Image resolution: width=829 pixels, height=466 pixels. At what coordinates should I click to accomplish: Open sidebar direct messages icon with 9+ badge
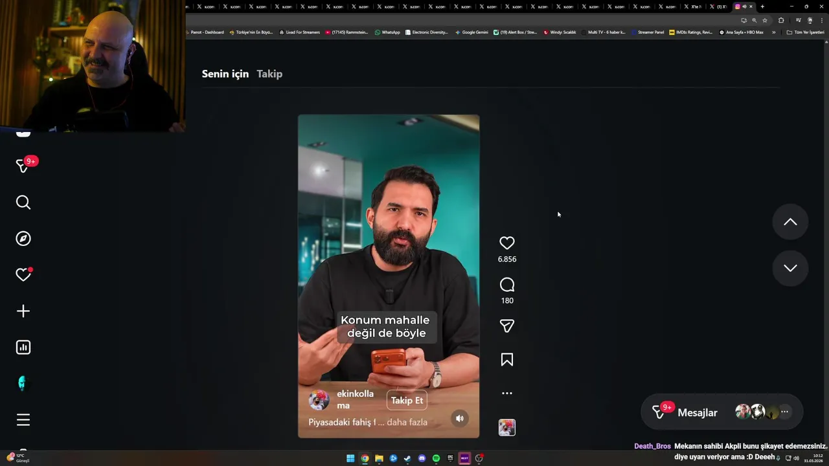[23, 166]
